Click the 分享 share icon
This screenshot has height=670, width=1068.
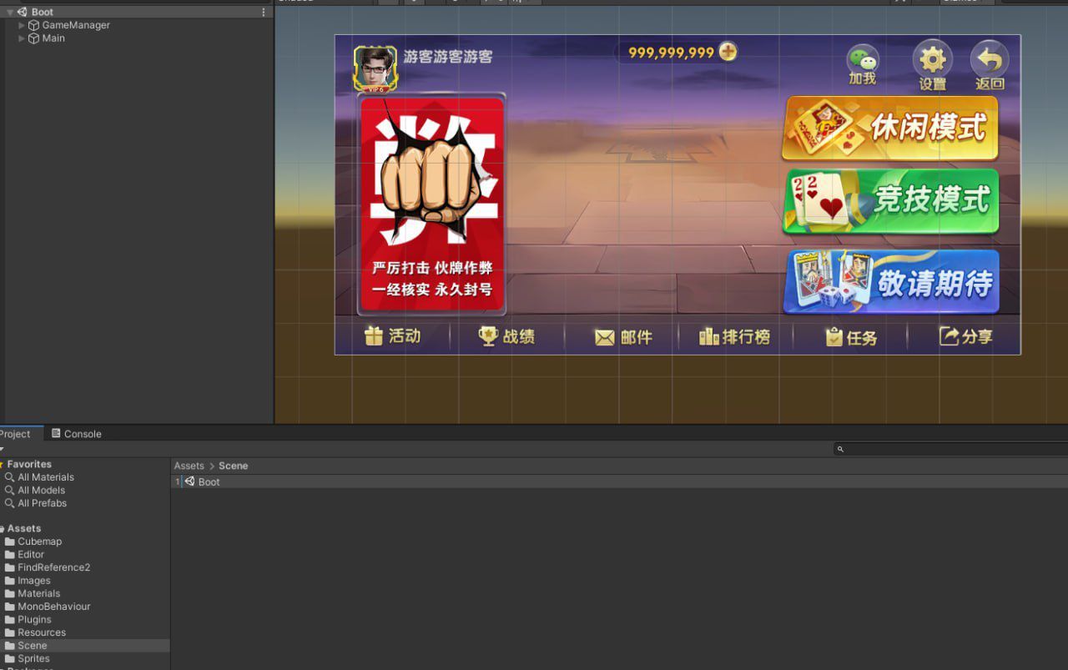point(949,336)
